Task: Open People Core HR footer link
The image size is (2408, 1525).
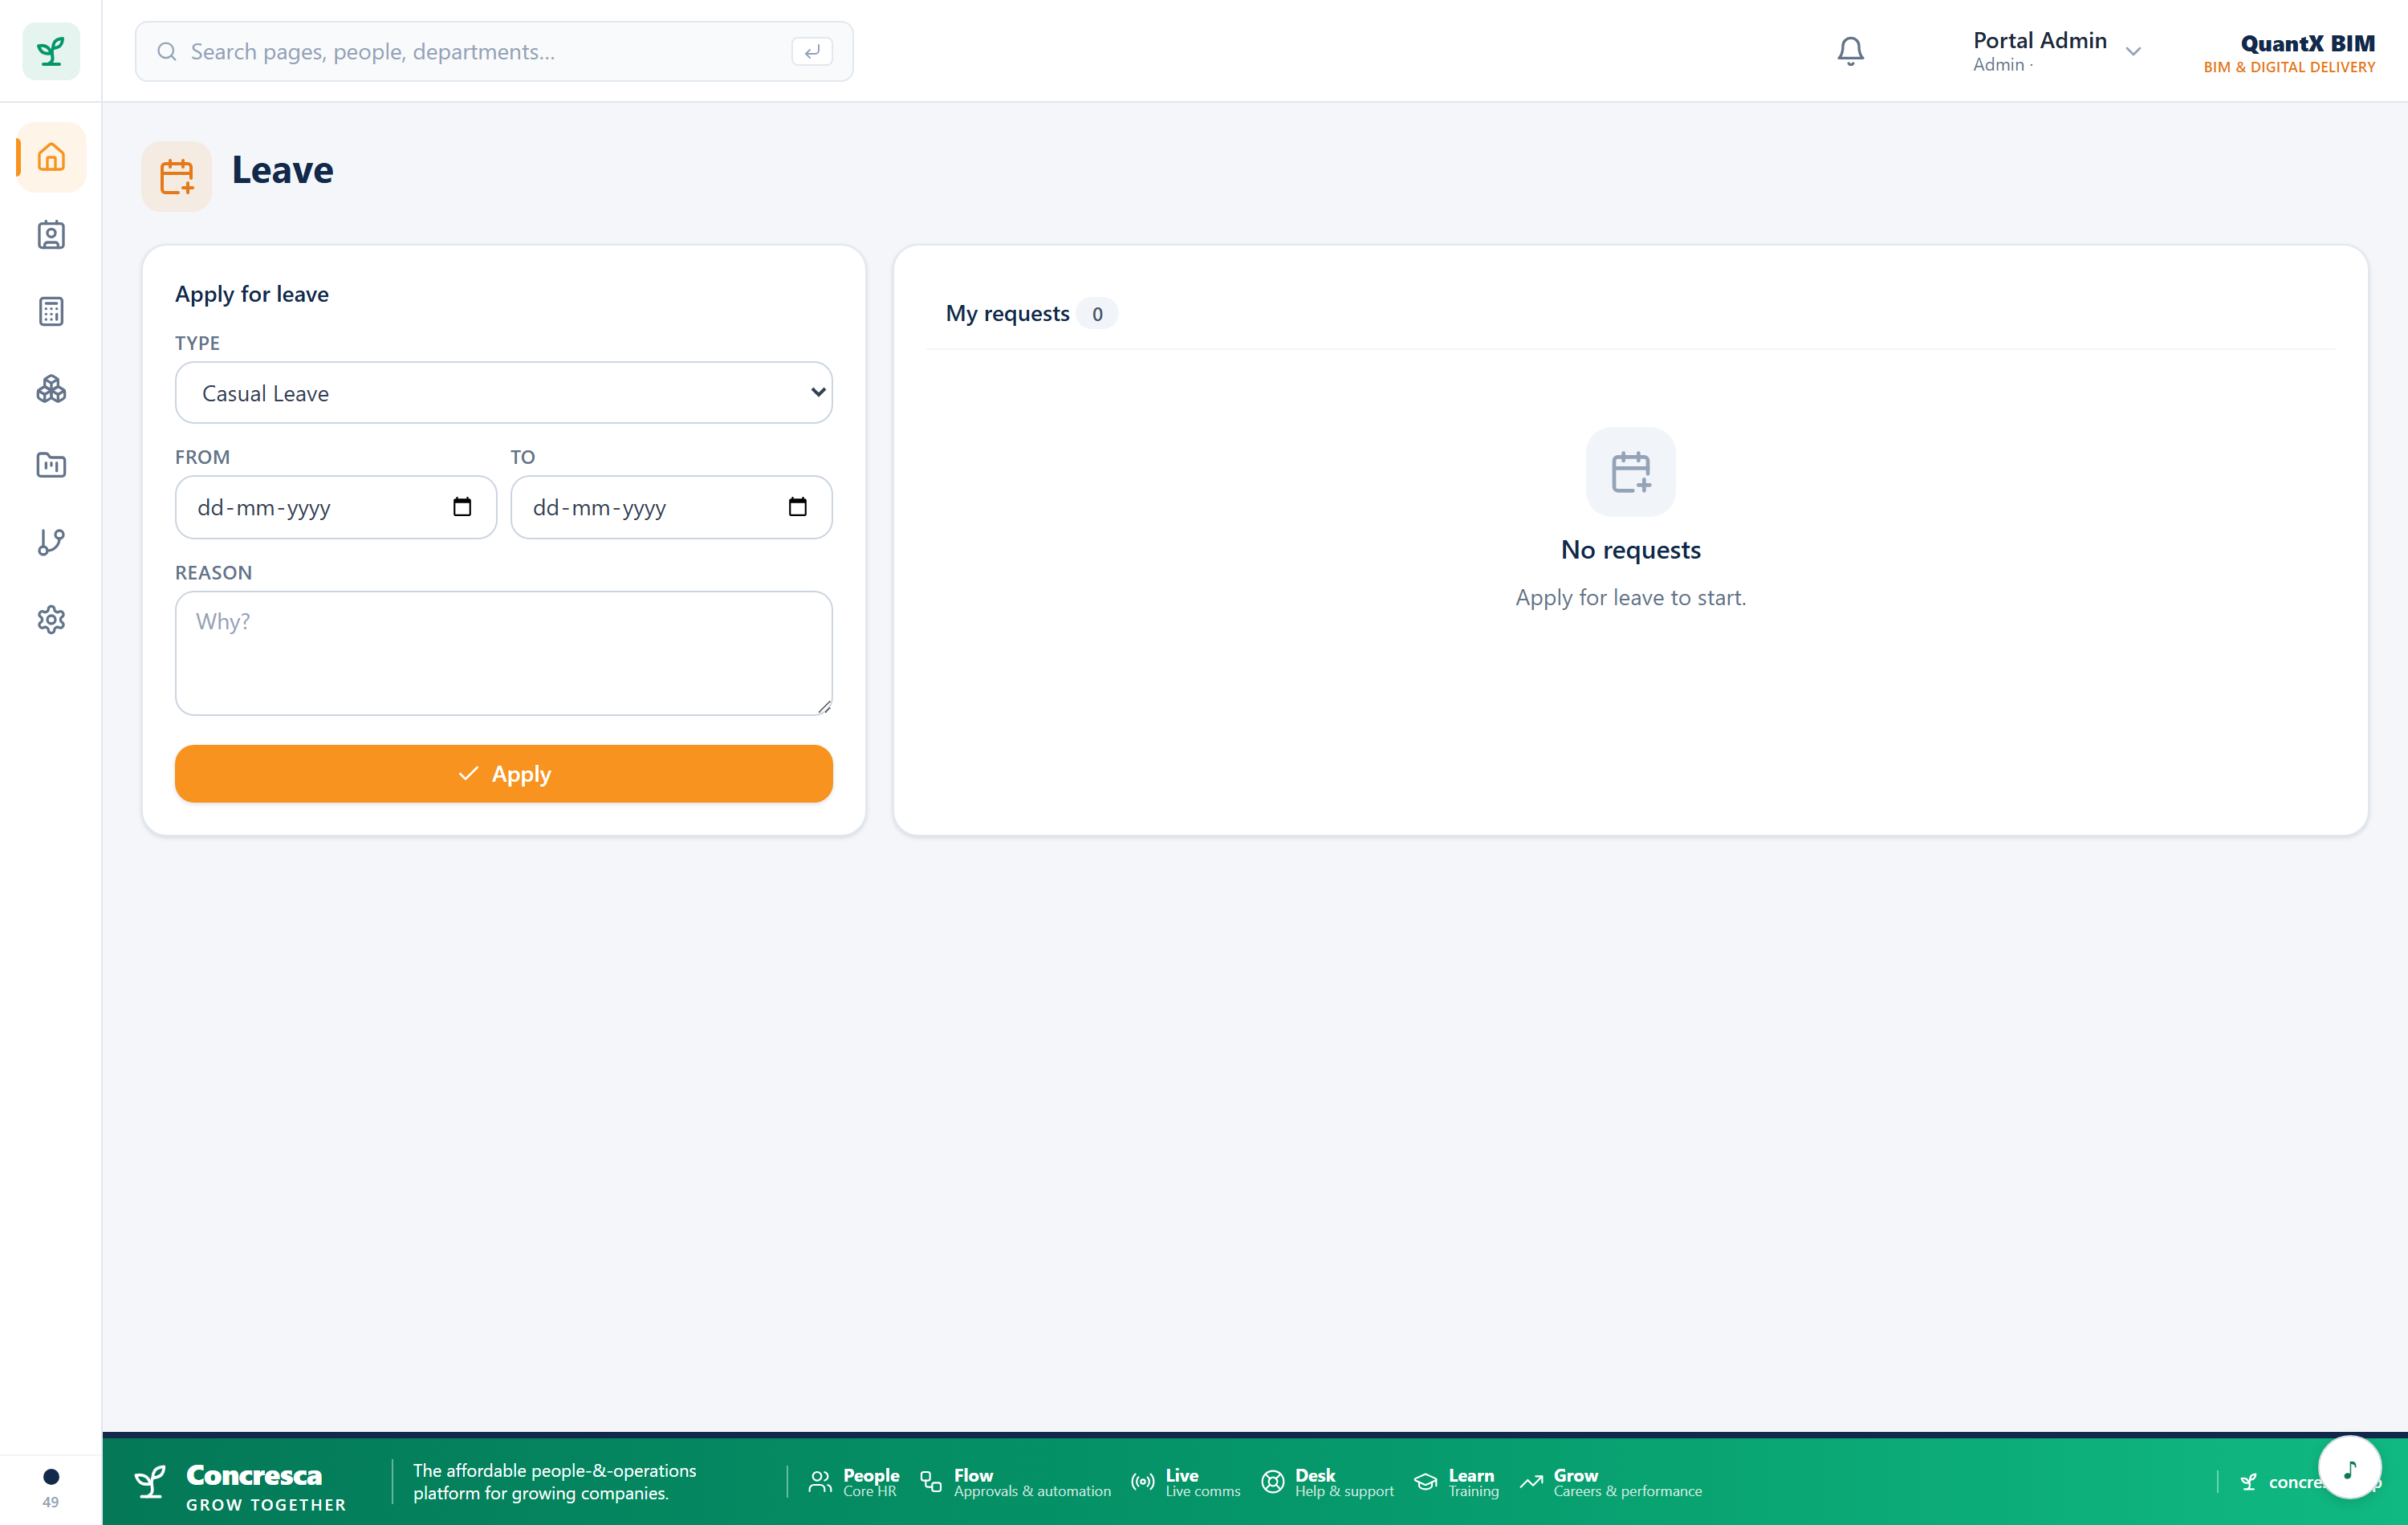Action: [x=854, y=1482]
